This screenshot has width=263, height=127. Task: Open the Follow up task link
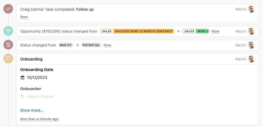85,9
